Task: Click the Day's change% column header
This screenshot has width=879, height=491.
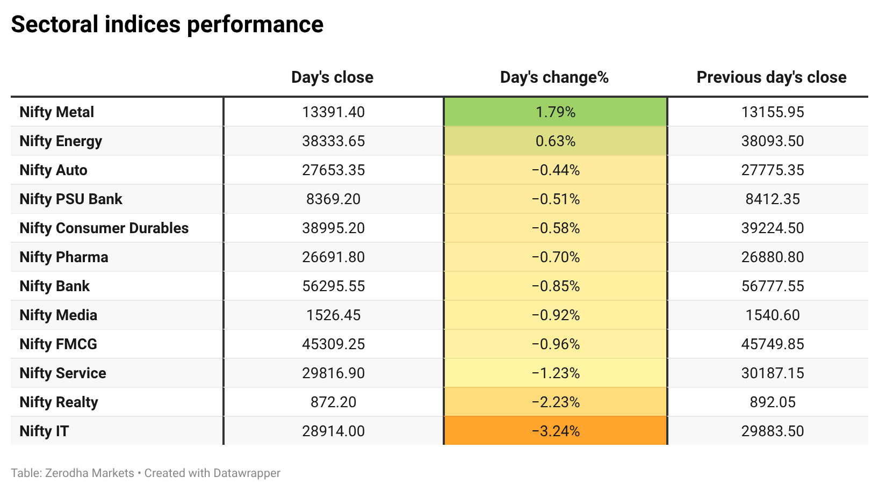Action: pos(554,77)
